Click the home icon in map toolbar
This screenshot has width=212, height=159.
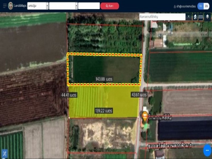[195, 17]
